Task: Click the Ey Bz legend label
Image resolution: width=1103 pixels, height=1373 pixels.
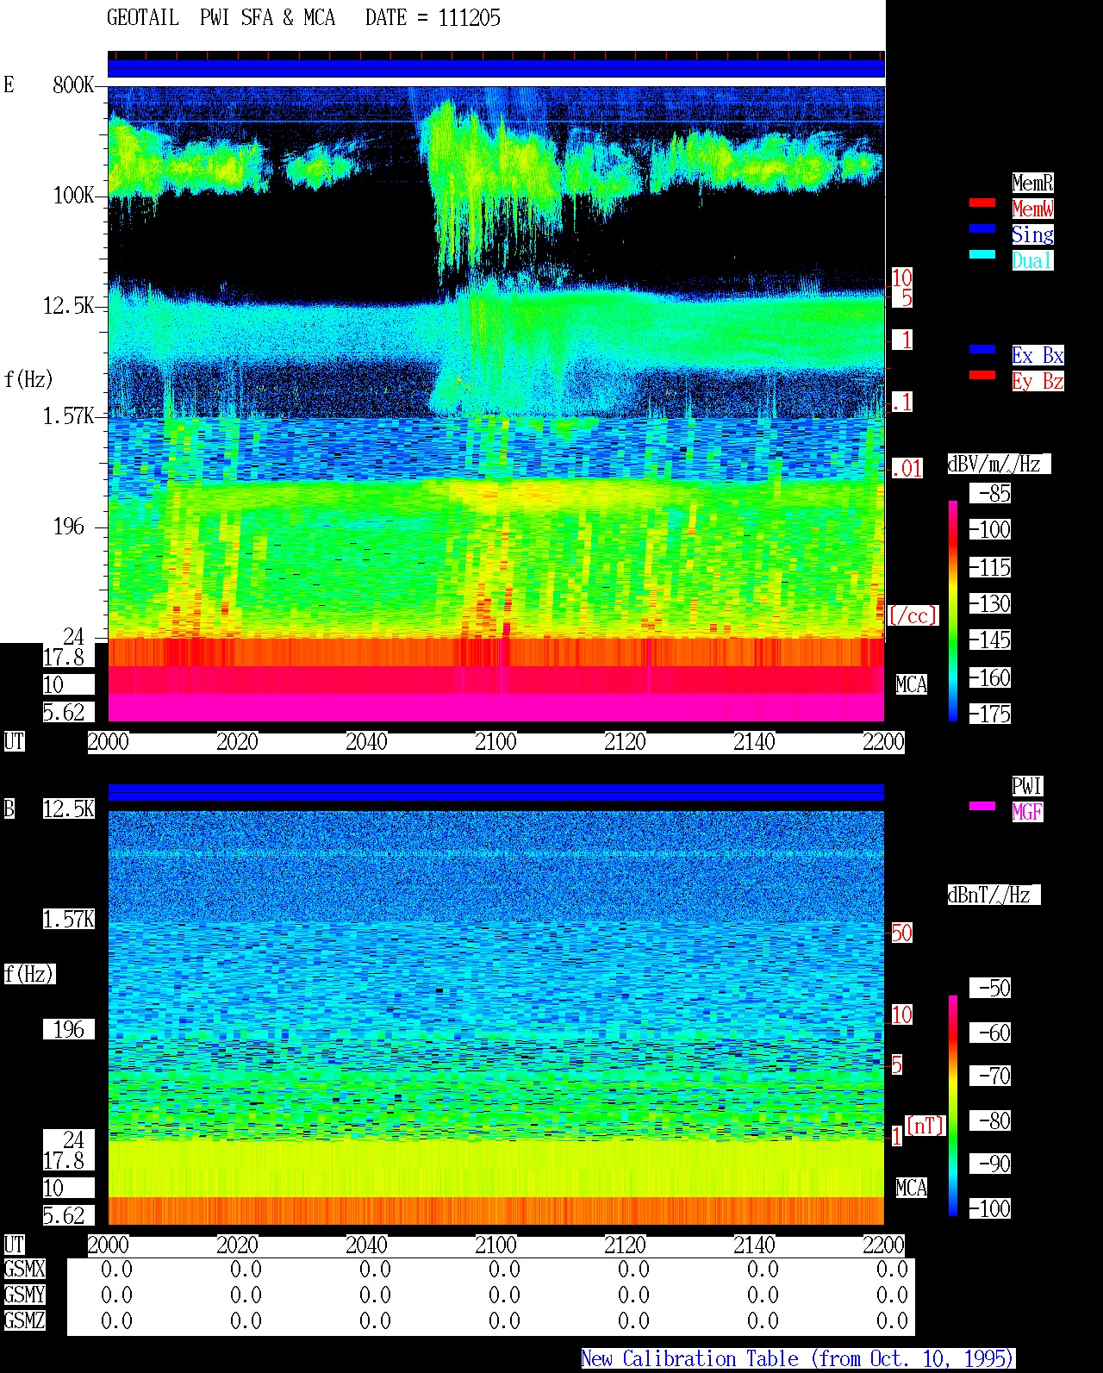Action: coord(1038,381)
